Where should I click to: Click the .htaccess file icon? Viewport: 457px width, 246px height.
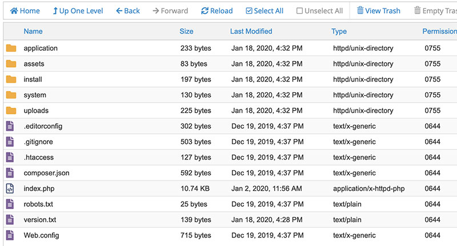(10, 157)
